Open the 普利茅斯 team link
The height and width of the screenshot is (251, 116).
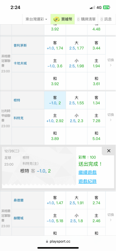(20, 45)
